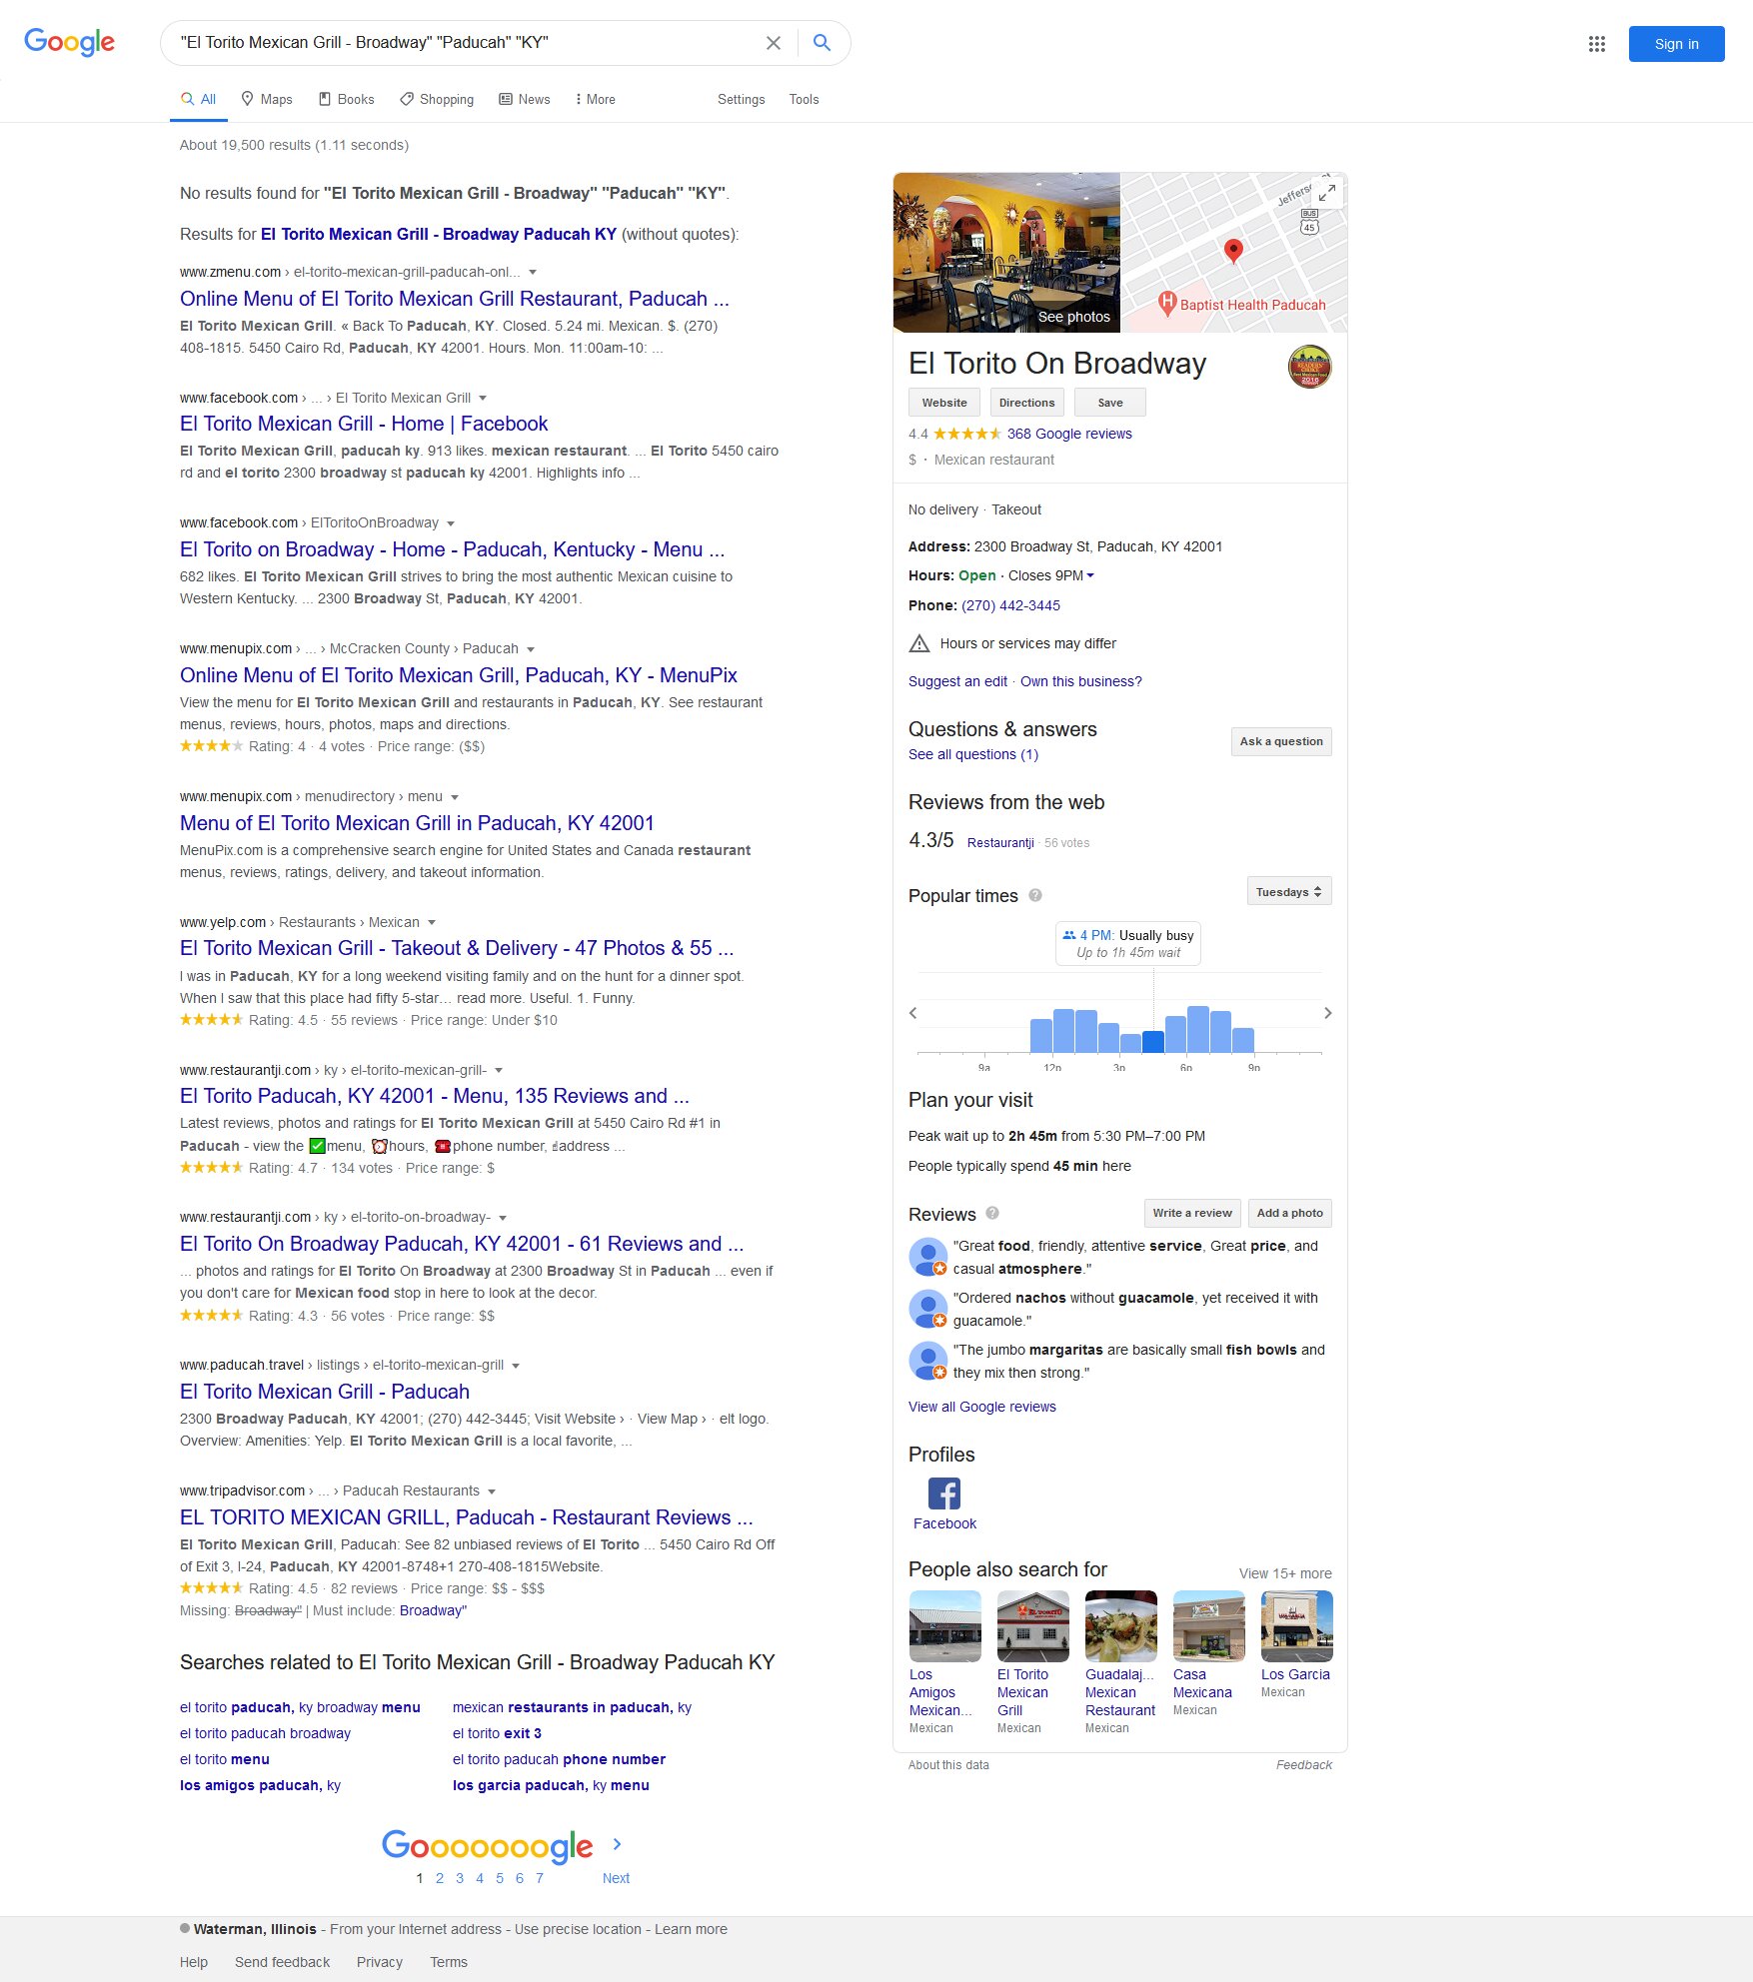Open options arrow beside McCracken County › Paducah
Image resolution: width=1753 pixels, height=1982 pixels.
pyautogui.click(x=531, y=649)
